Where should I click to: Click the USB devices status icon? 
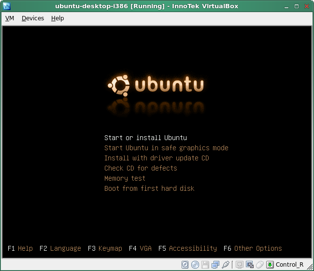(226, 264)
